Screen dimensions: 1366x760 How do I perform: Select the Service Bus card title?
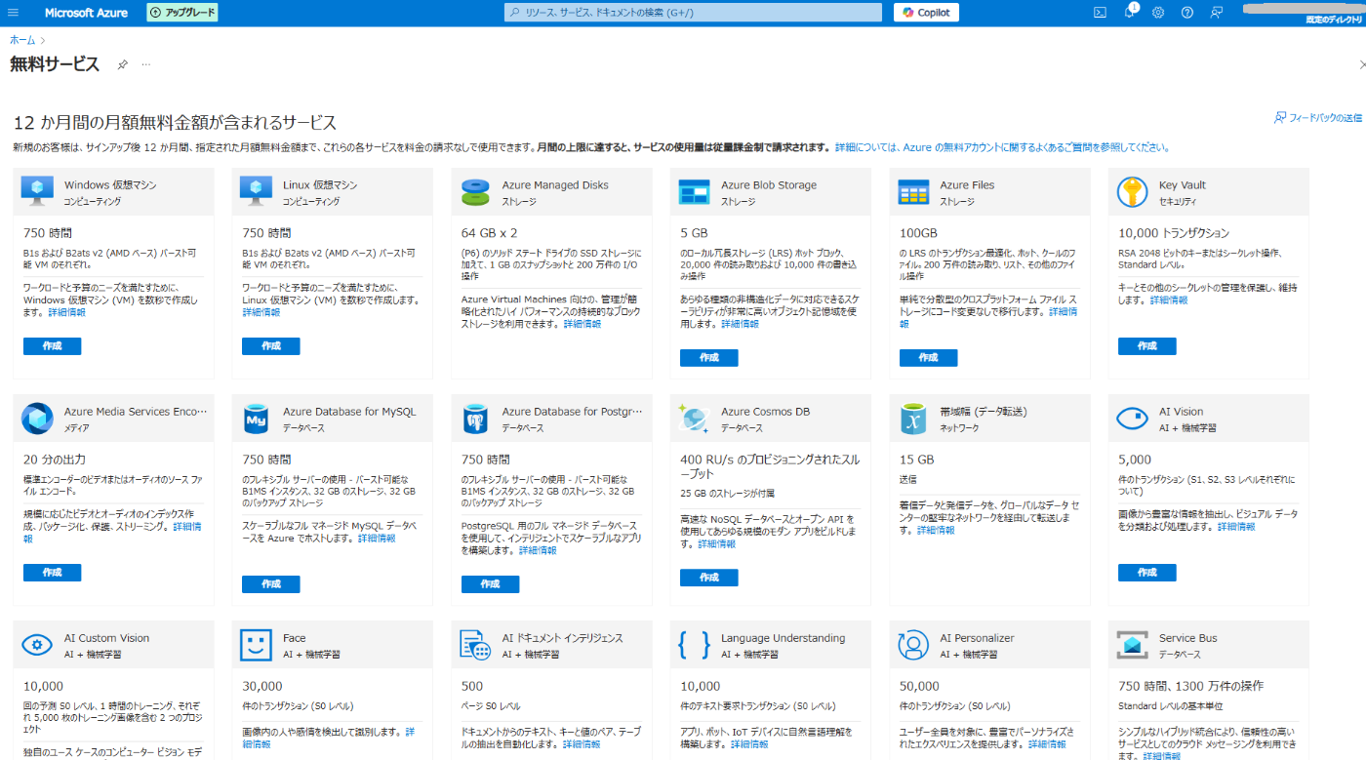1187,638
